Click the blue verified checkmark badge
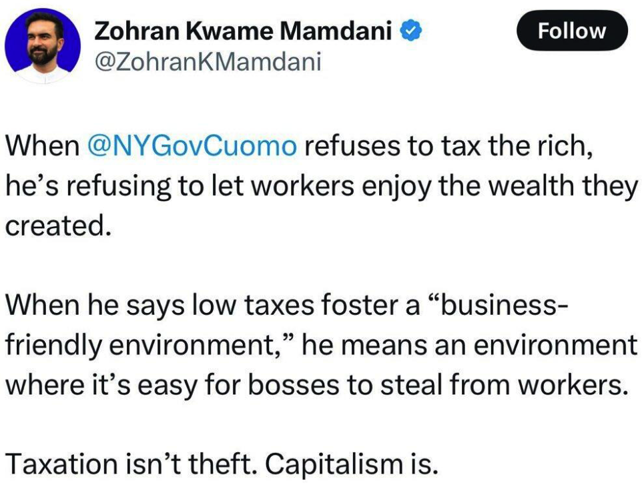The width and height of the screenshot is (642, 487). [x=408, y=31]
